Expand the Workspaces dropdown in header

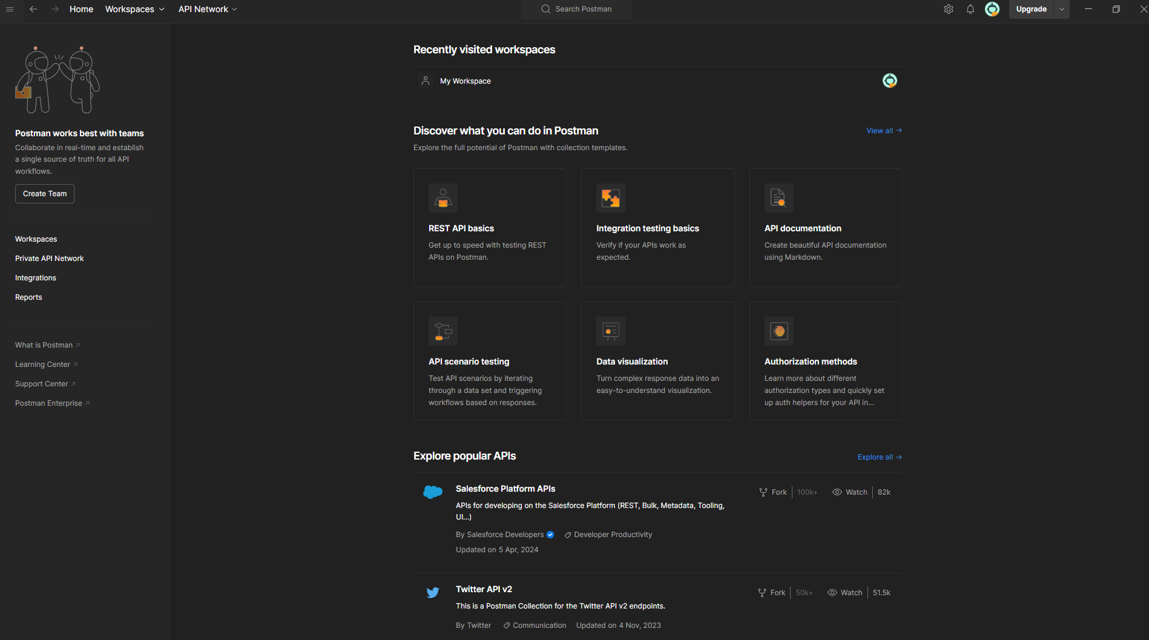point(135,9)
